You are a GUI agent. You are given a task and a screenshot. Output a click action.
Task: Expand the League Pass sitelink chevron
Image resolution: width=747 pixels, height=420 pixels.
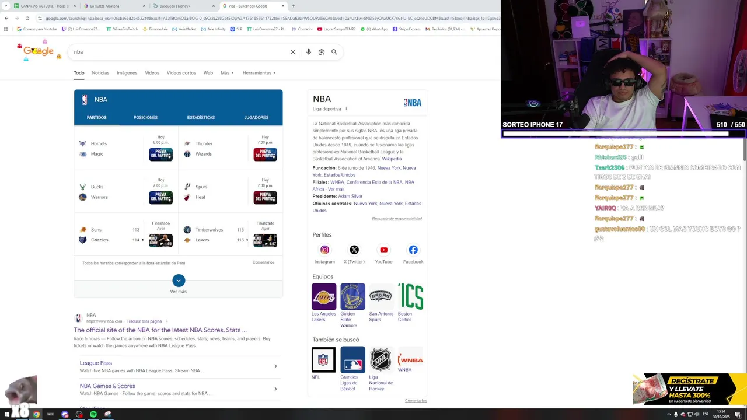275,366
